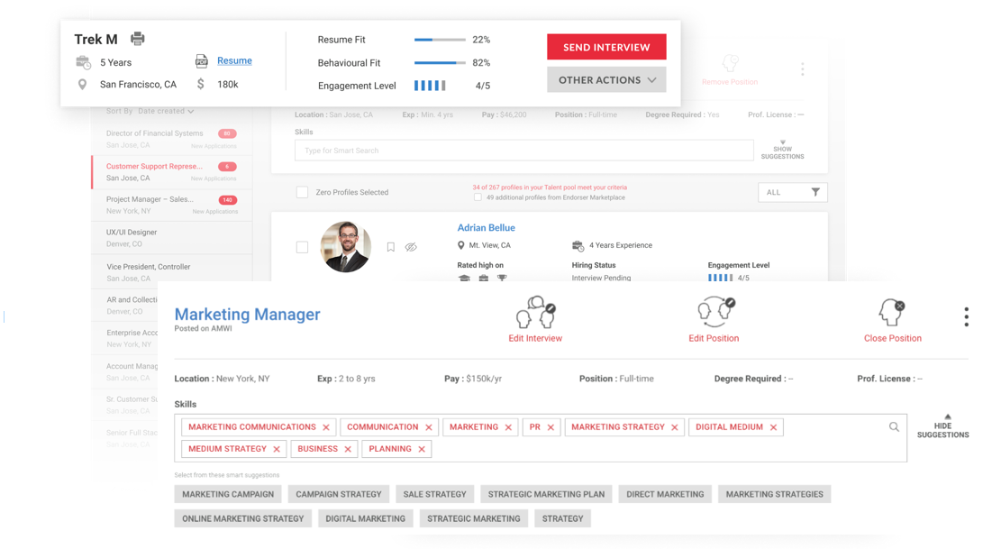Screen dimensions: 992x549
Task: Open the OTHER ACTIONS dropdown
Action: click(x=605, y=79)
